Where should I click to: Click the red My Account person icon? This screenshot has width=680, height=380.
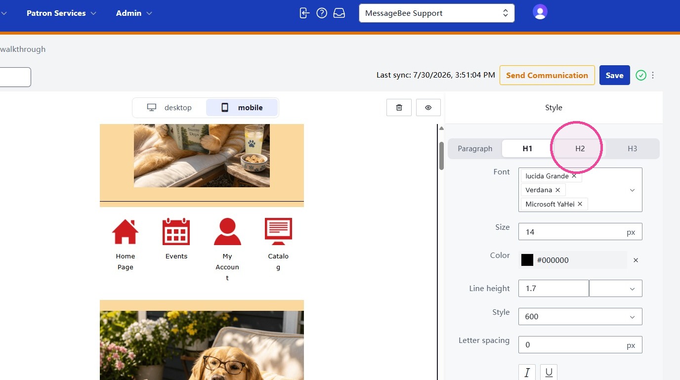click(227, 232)
